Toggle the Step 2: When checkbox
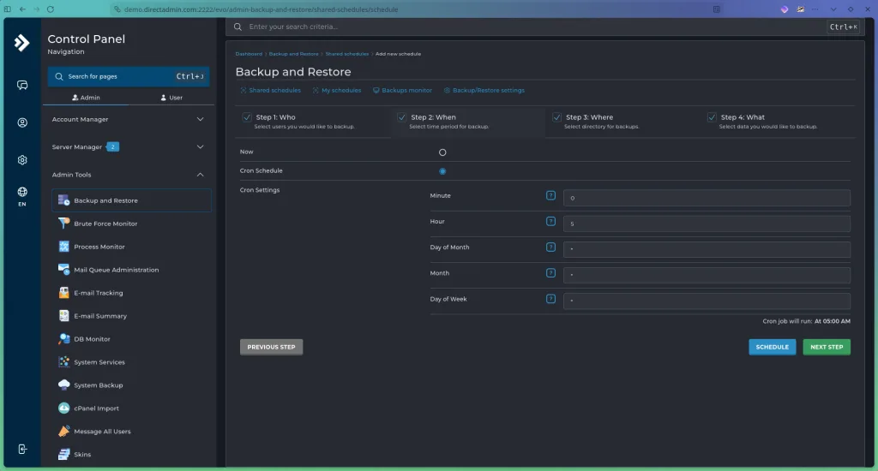This screenshot has height=471, width=878. [x=401, y=117]
